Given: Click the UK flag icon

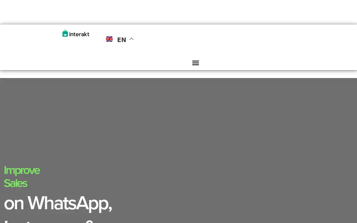Looking at the screenshot, I should coord(109,39).
